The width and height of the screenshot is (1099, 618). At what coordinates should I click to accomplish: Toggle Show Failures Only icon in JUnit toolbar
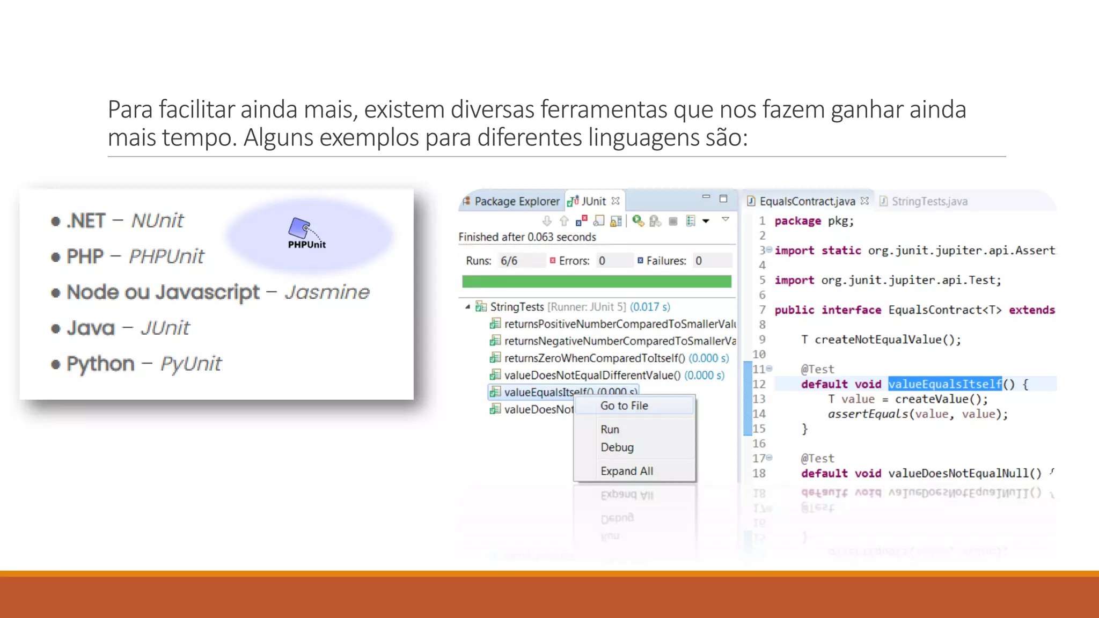(x=581, y=221)
